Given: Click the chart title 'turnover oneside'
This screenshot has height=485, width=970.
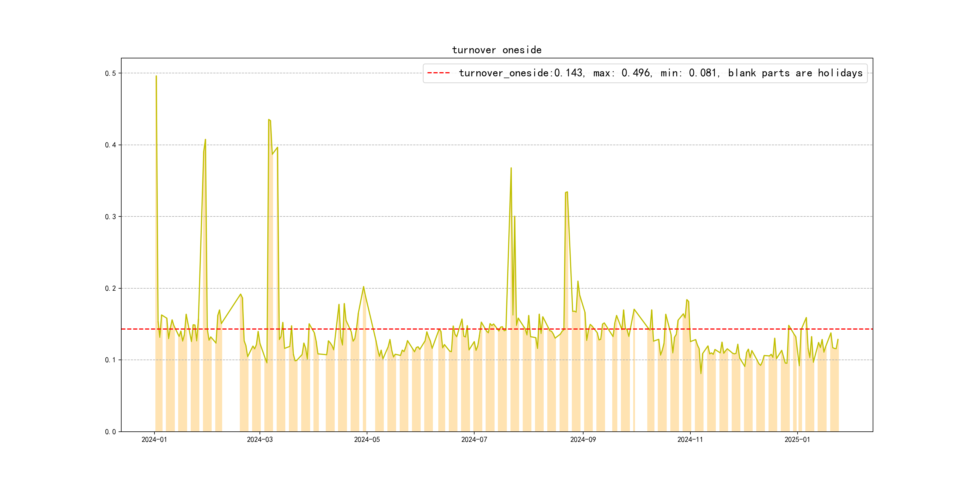Looking at the screenshot, I should pos(496,50).
